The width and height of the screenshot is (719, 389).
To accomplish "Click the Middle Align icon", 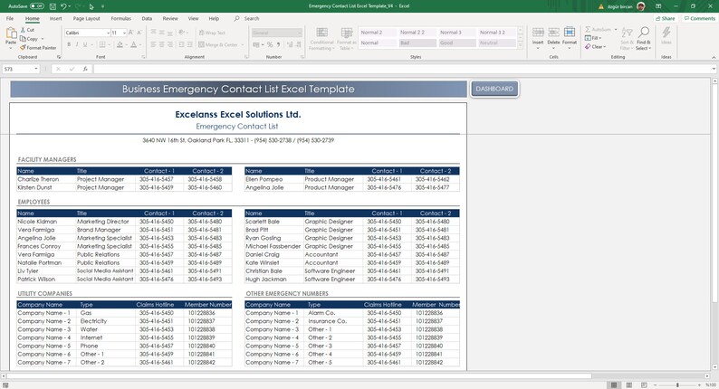I will [162, 33].
